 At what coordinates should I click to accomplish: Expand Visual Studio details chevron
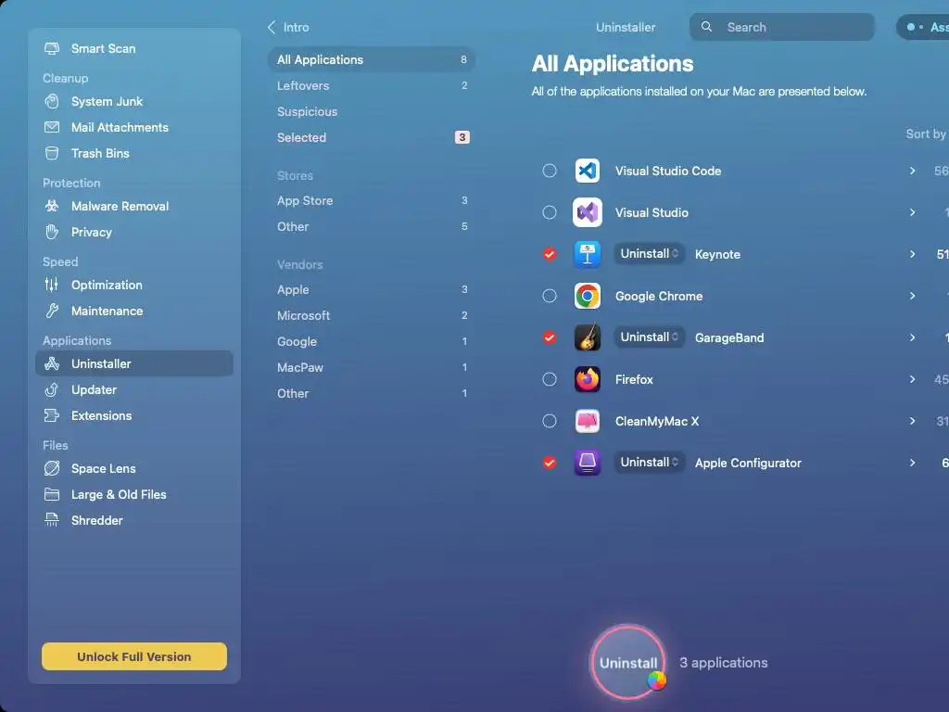pos(912,212)
